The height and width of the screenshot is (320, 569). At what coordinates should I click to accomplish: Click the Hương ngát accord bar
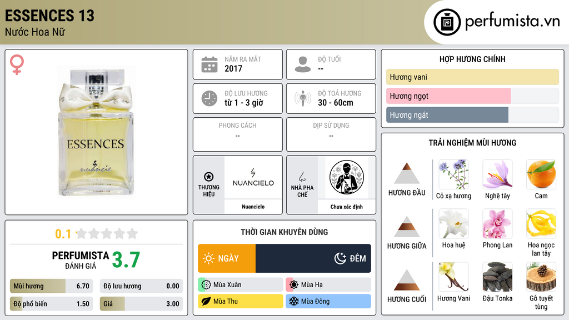click(x=472, y=114)
